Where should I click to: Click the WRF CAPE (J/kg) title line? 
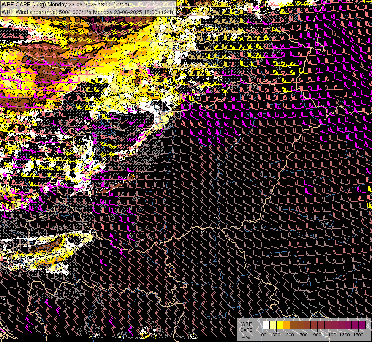(x=65, y=4)
